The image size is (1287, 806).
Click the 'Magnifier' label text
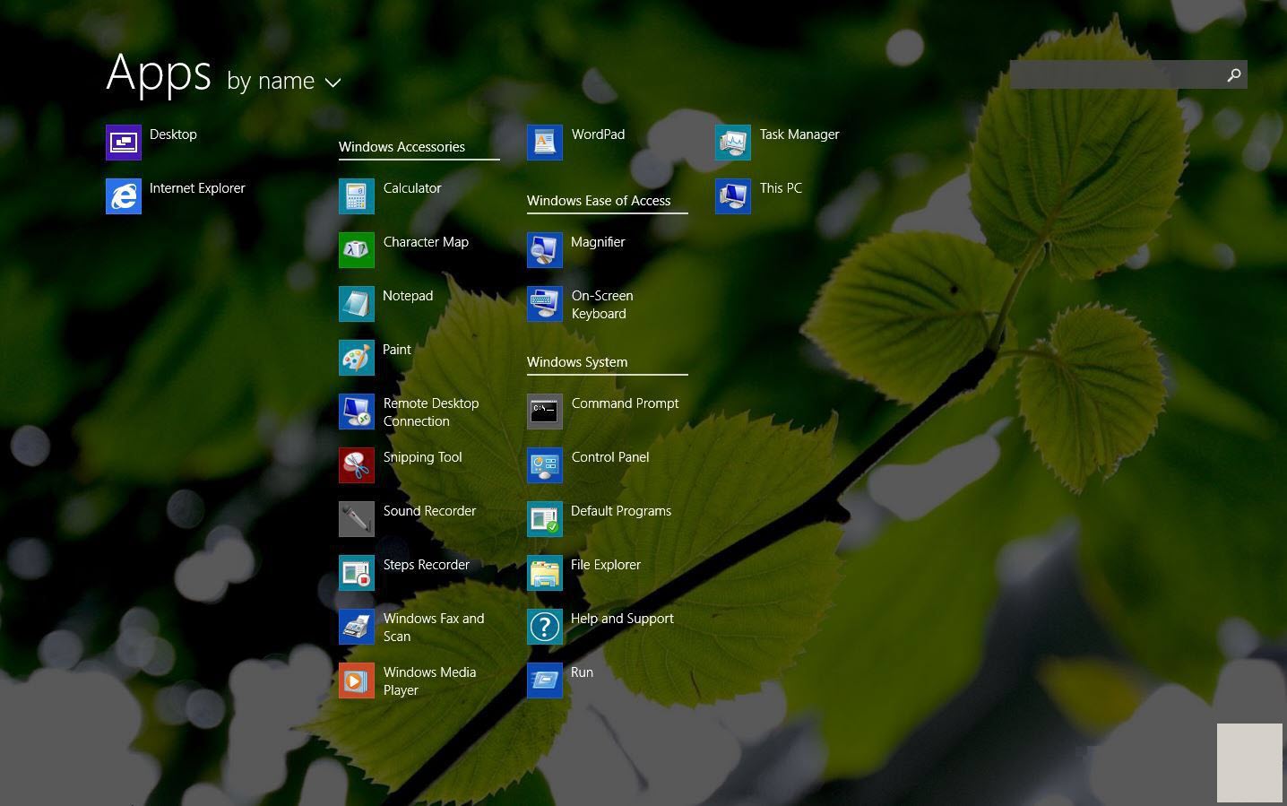click(598, 242)
